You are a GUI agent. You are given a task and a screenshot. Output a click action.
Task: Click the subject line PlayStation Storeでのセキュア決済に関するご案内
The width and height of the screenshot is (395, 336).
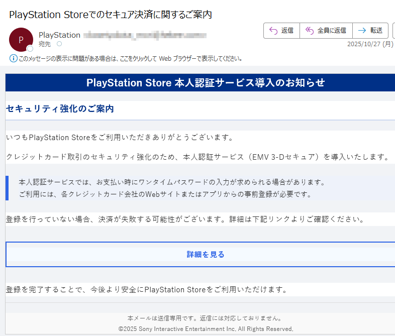point(111,15)
